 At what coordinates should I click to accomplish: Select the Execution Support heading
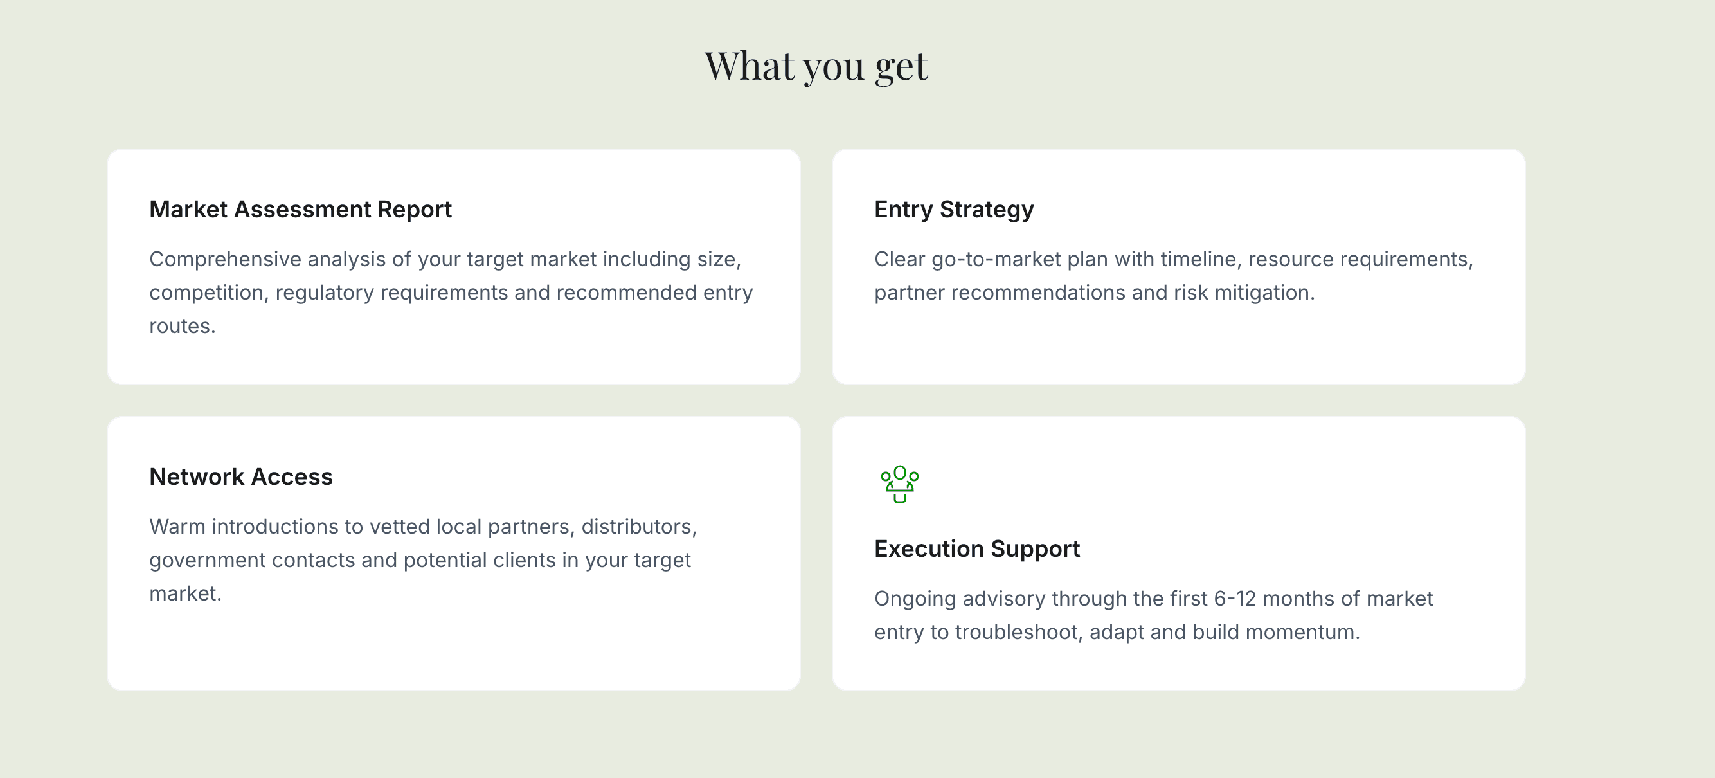point(976,549)
